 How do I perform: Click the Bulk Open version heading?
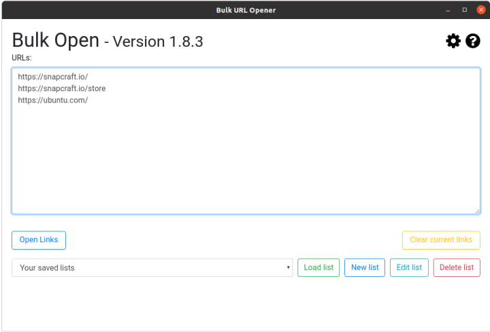pyautogui.click(x=108, y=41)
